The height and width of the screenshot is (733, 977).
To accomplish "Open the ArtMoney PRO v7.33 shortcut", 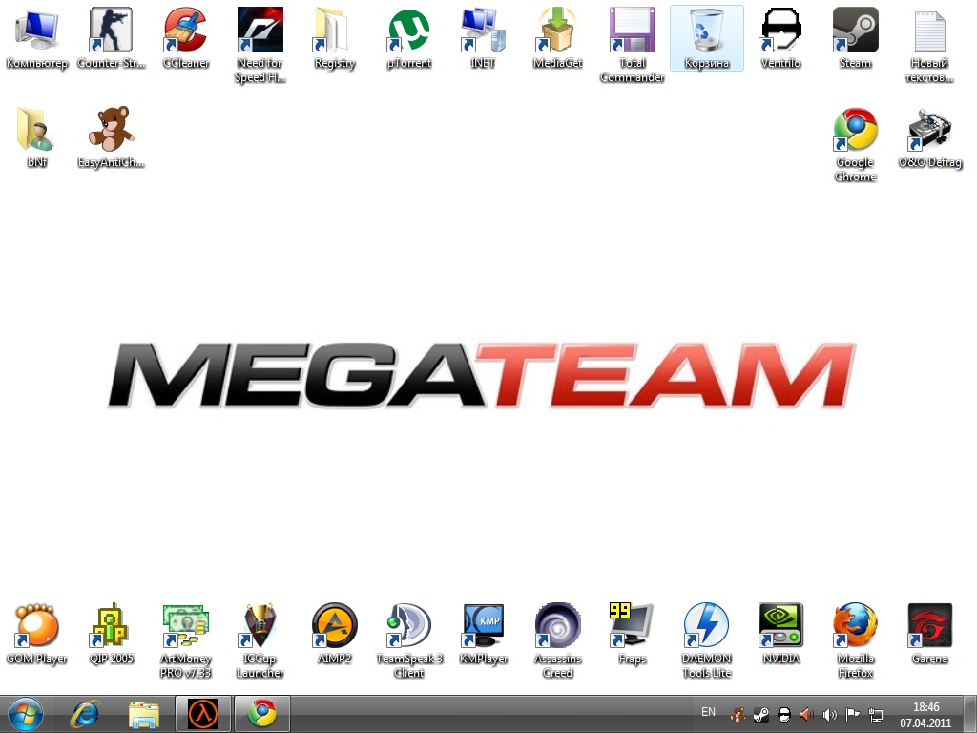I will [x=185, y=640].
